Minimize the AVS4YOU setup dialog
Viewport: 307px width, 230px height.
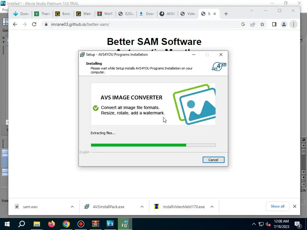(194, 55)
